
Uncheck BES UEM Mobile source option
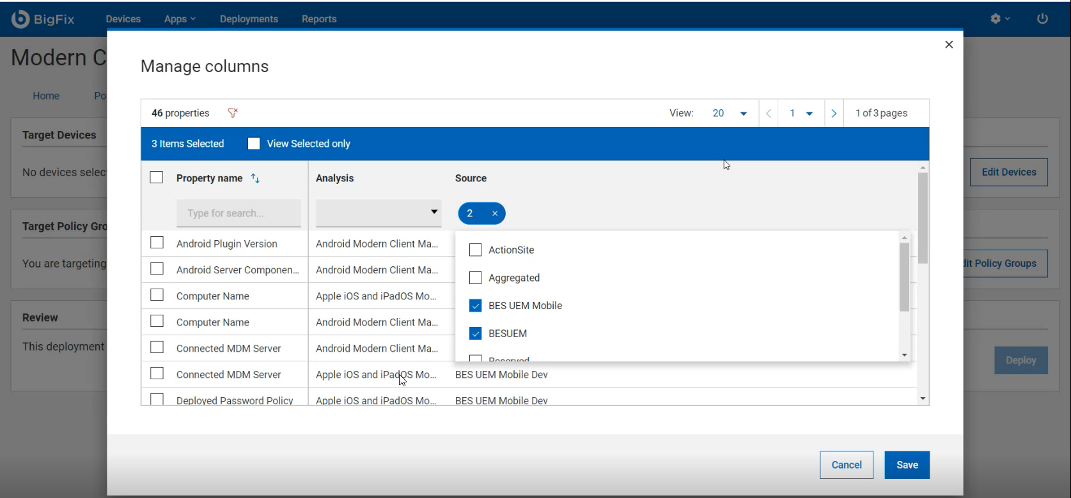pyautogui.click(x=475, y=306)
